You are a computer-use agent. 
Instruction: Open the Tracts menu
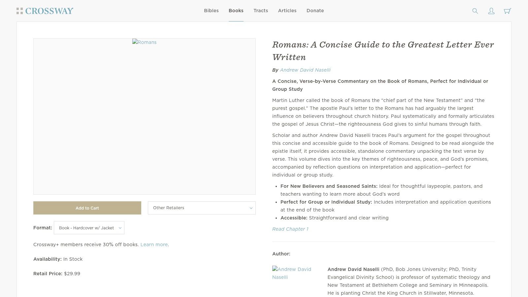click(261, 11)
